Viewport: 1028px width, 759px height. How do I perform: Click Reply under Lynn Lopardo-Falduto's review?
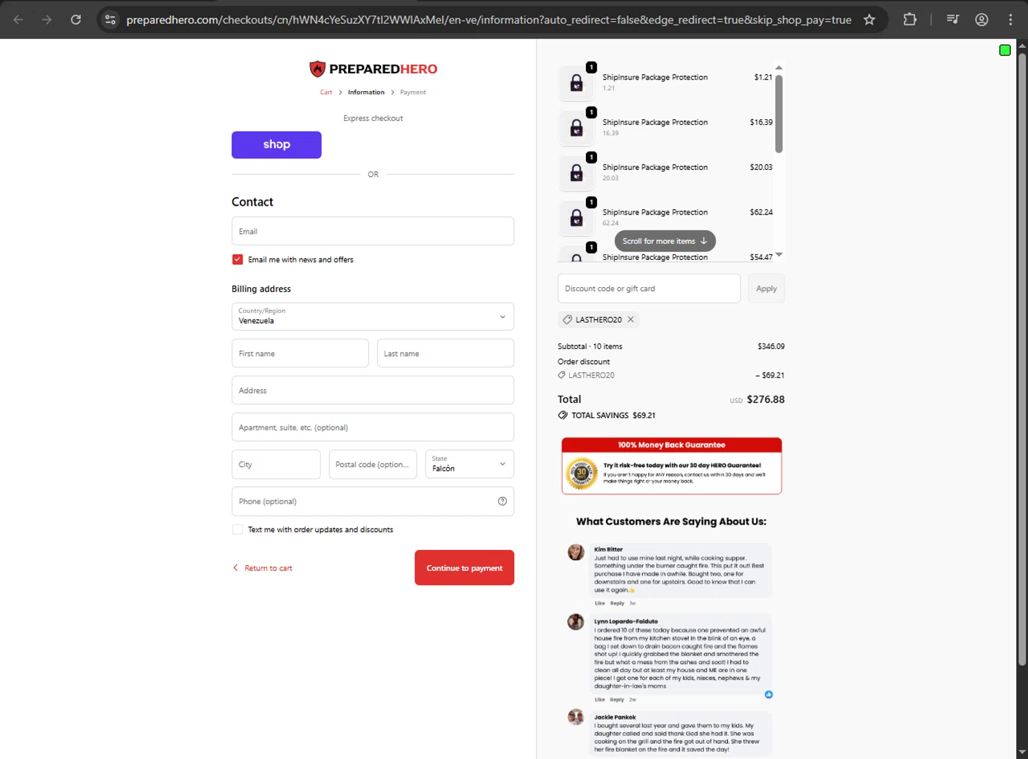(x=617, y=699)
